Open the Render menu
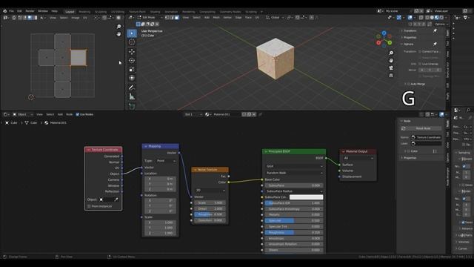 click(x=30, y=11)
